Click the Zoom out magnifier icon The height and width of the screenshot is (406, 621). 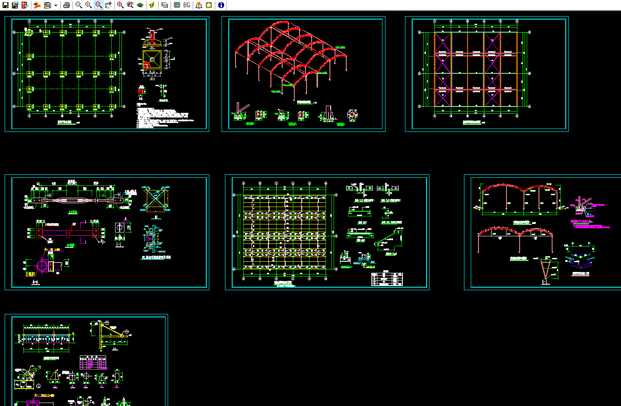(x=79, y=5)
